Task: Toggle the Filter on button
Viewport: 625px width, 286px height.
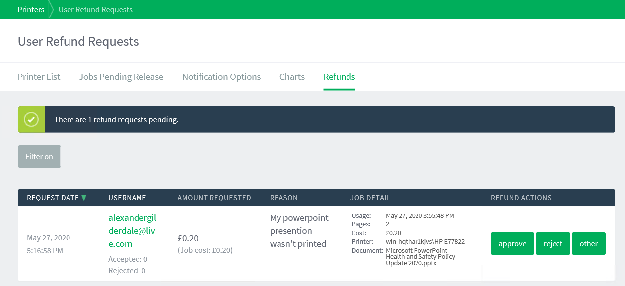Action: (x=39, y=156)
